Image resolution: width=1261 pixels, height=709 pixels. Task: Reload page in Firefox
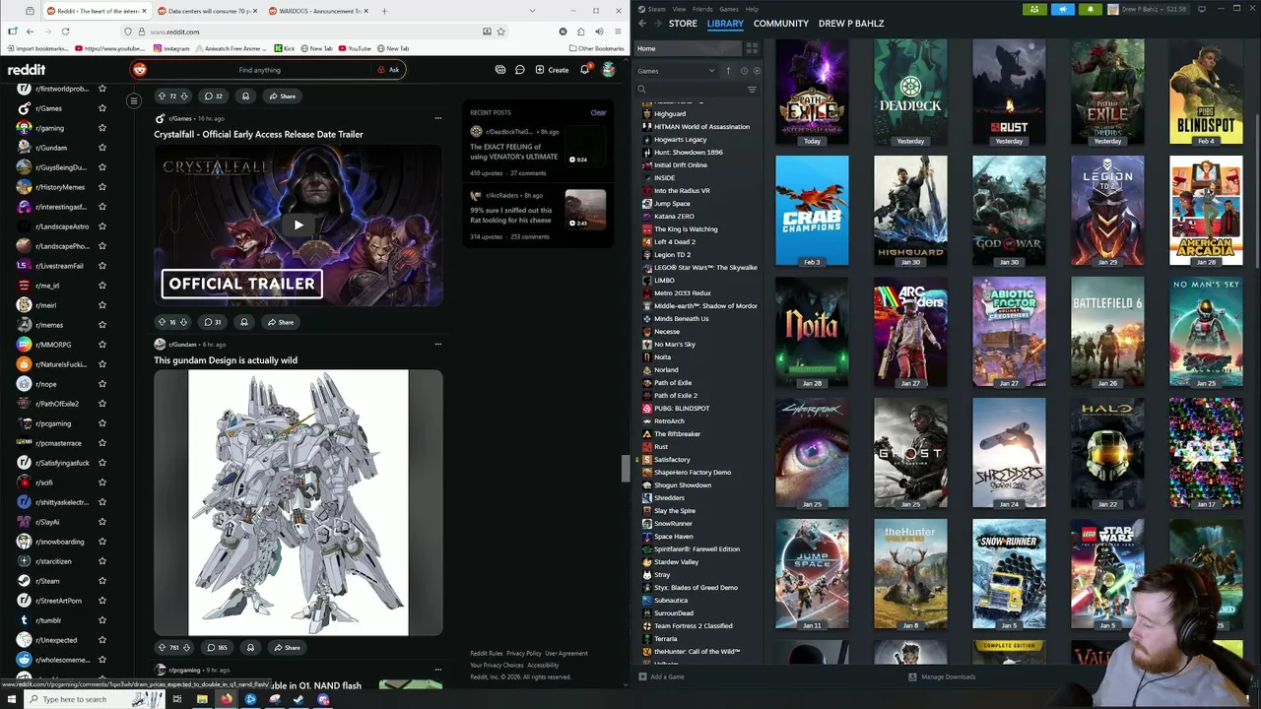[x=65, y=32]
